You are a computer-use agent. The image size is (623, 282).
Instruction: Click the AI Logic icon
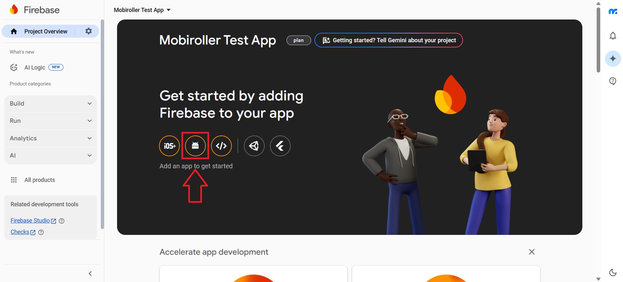[x=14, y=67]
